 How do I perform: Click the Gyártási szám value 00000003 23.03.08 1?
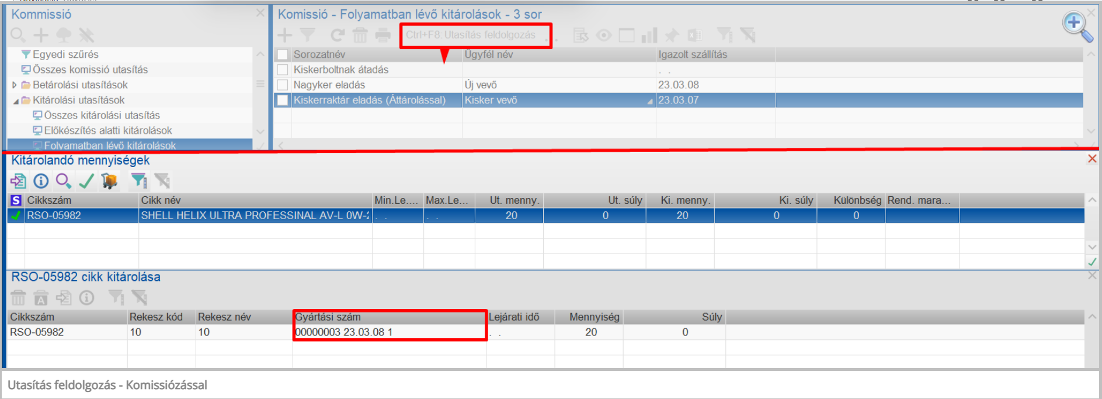click(x=344, y=332)
